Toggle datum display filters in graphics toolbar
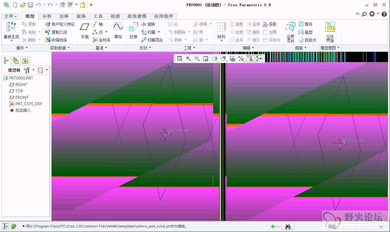The image size is (390, 232). click(241, 59)
